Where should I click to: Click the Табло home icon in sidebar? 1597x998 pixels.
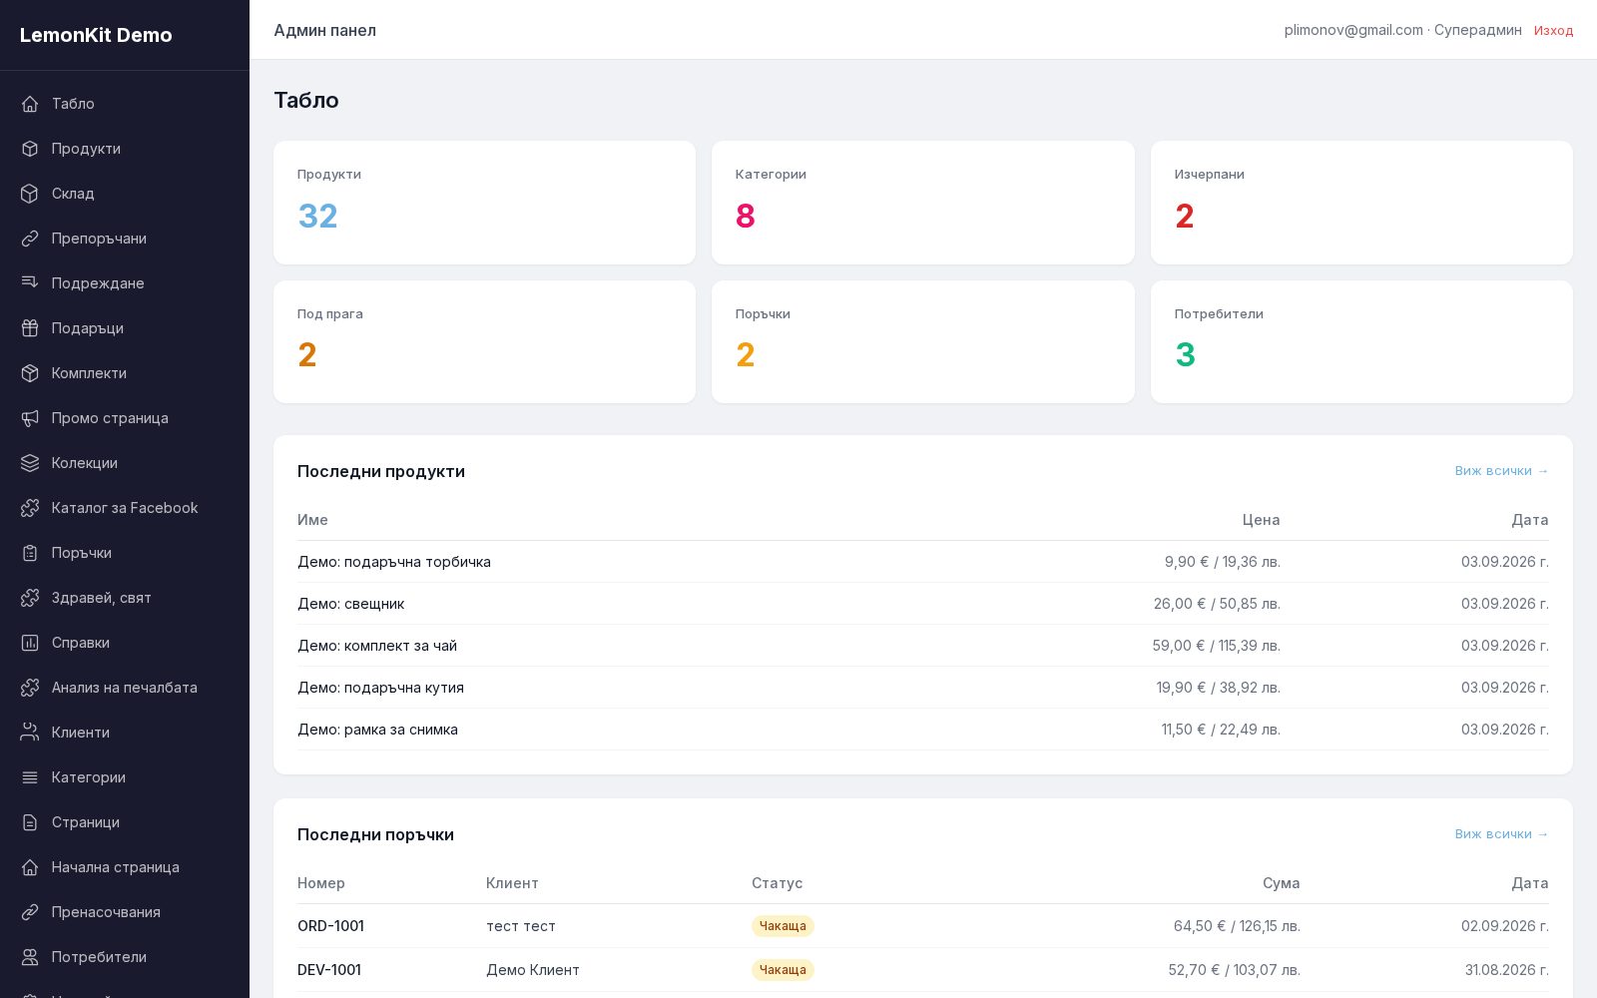[30, 104]
